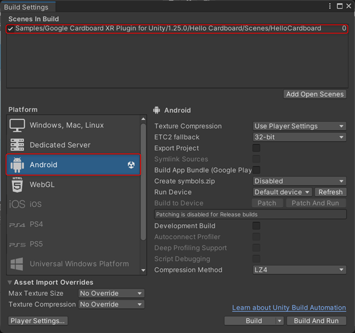This screenshot has height=333, width=355.
Task: Enable the Development Build checkbox
Action: tap(257, 226)
